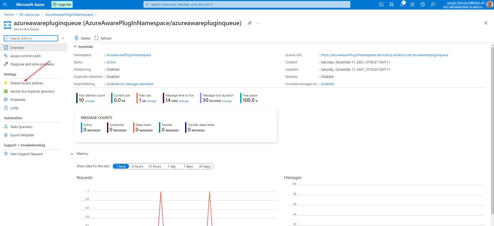
Task: Open more options ellipsis beside title
Action: pyautogui.click(x=258, y=23)
